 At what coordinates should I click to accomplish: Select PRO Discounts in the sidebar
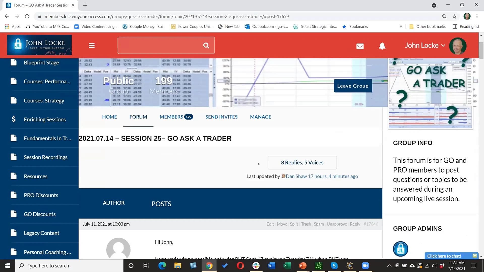coord(41,195)
